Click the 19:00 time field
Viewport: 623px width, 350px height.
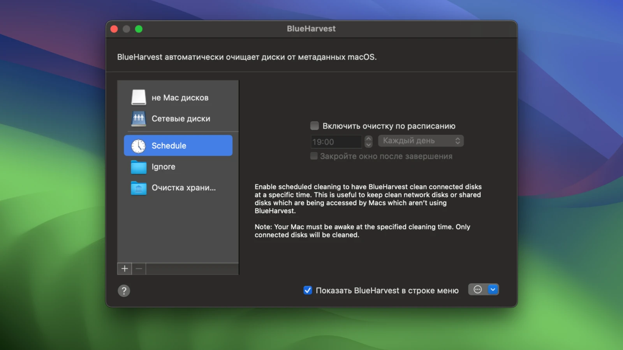tap(336, 142)
